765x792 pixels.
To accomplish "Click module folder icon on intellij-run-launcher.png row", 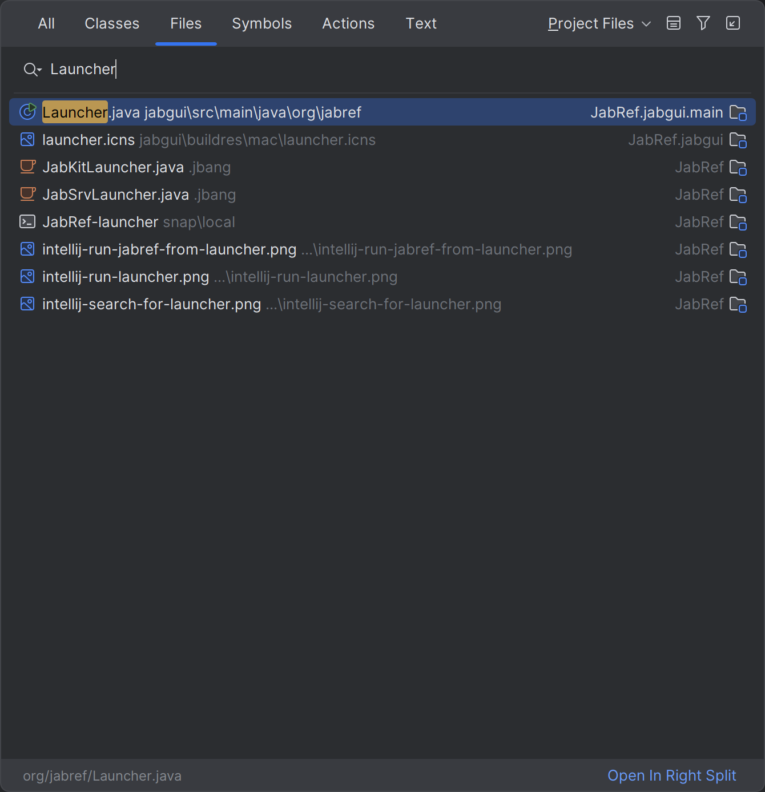I will (738, 277).
